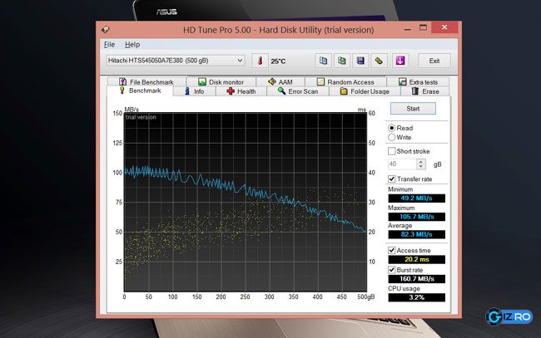Viewport: 541px width, 338px height.
Task: Click the Average 82.3 MB/s value
Action: [x=416, y=234]
